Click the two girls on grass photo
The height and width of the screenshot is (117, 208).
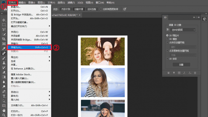pyautogui.click(x=103, y=52)
